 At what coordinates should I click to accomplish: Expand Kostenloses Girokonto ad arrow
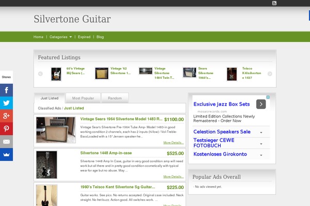(261, 155)
